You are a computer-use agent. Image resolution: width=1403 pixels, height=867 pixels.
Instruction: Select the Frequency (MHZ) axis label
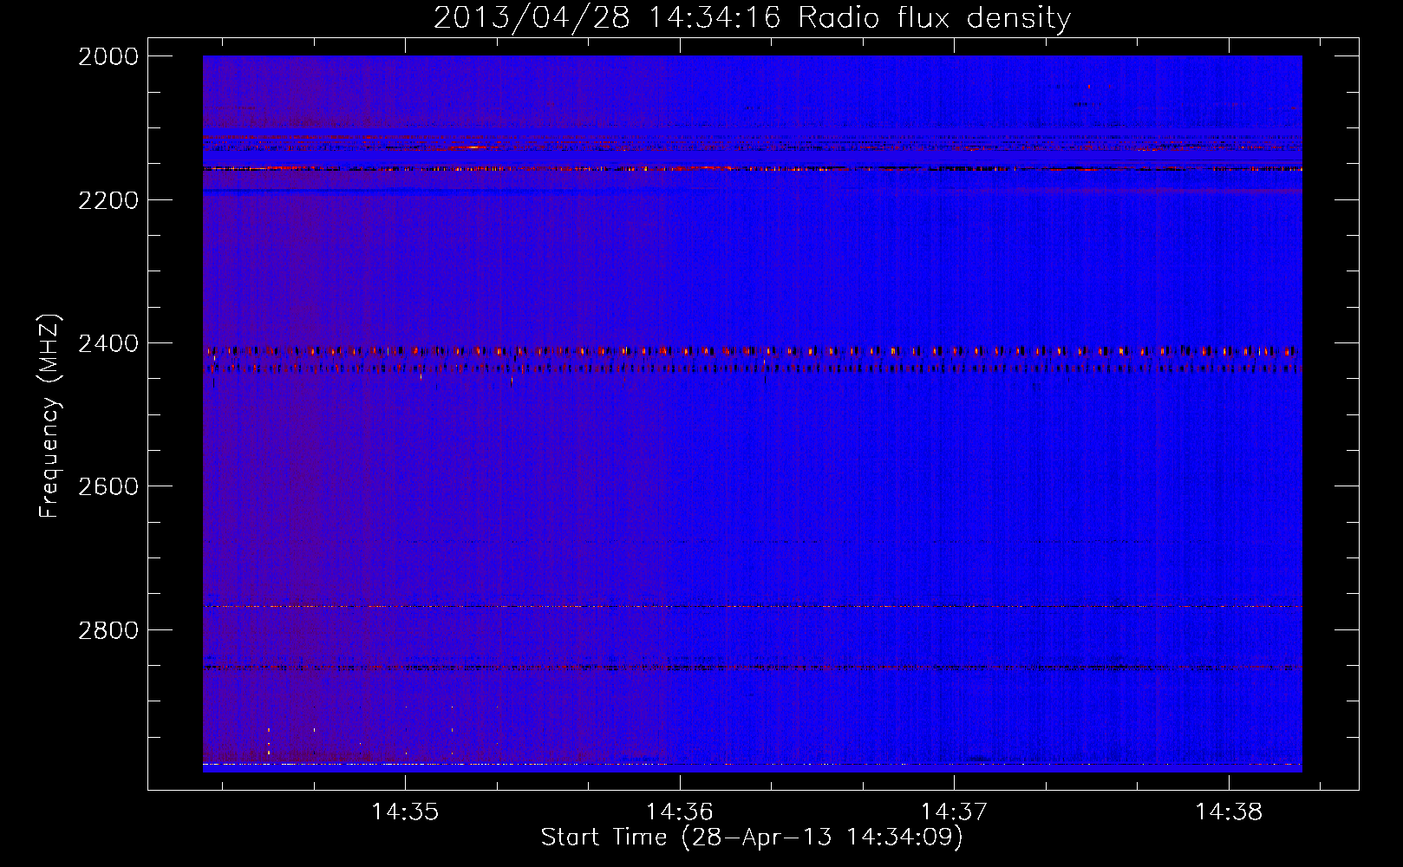tap(50, 415)
